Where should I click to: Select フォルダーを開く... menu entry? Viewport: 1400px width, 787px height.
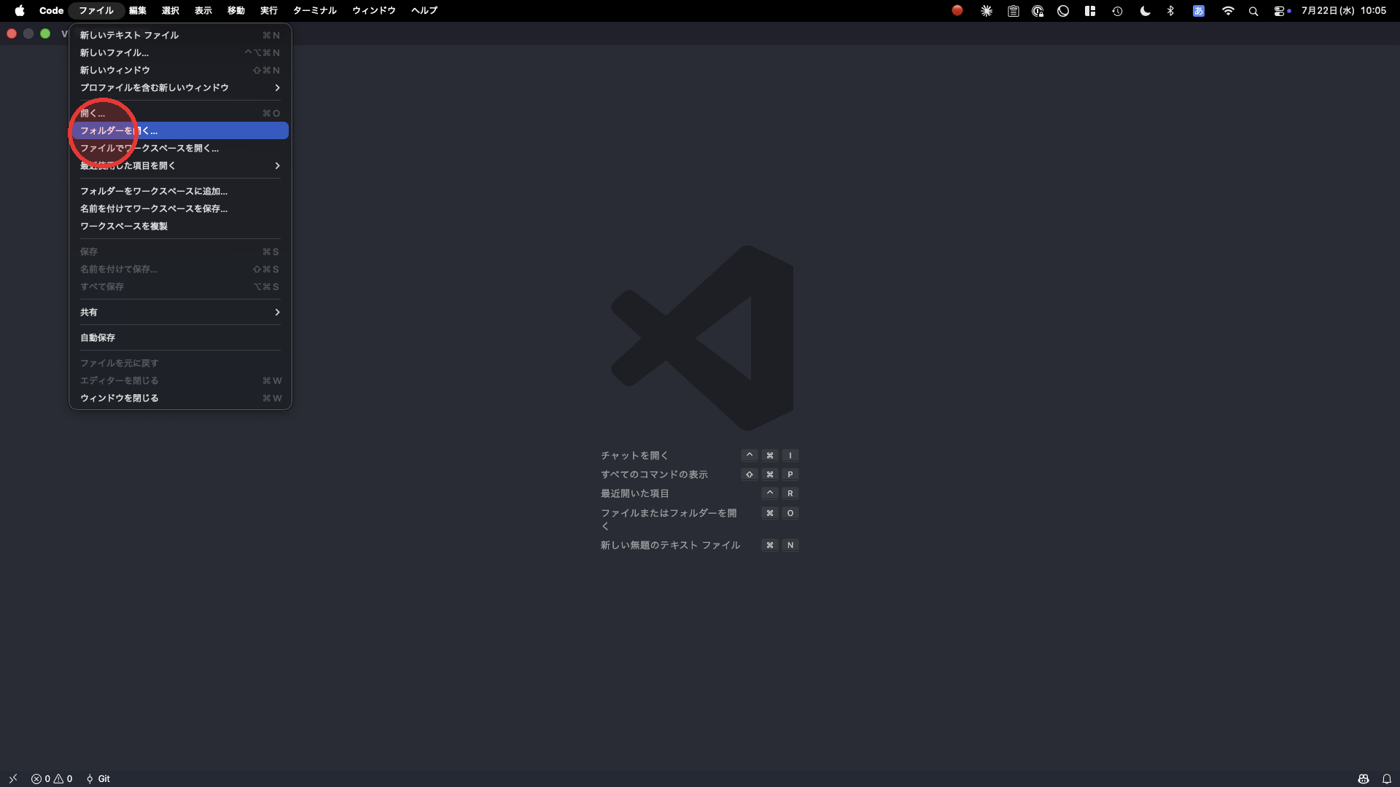click(x=180, y=130)
